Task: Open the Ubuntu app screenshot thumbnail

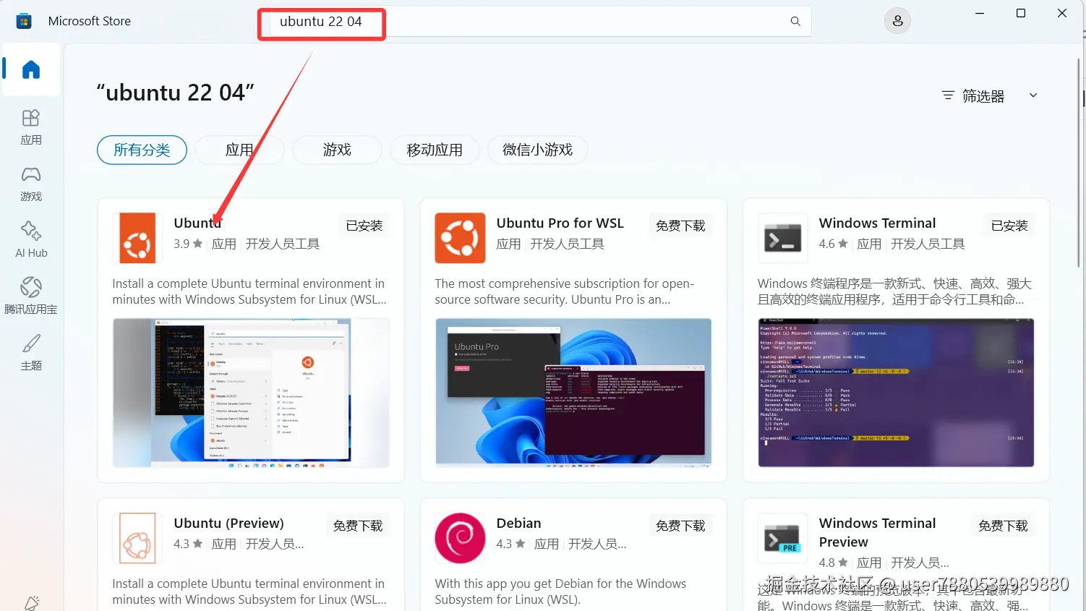Action: pyautogui.click(x=251, y=393)
